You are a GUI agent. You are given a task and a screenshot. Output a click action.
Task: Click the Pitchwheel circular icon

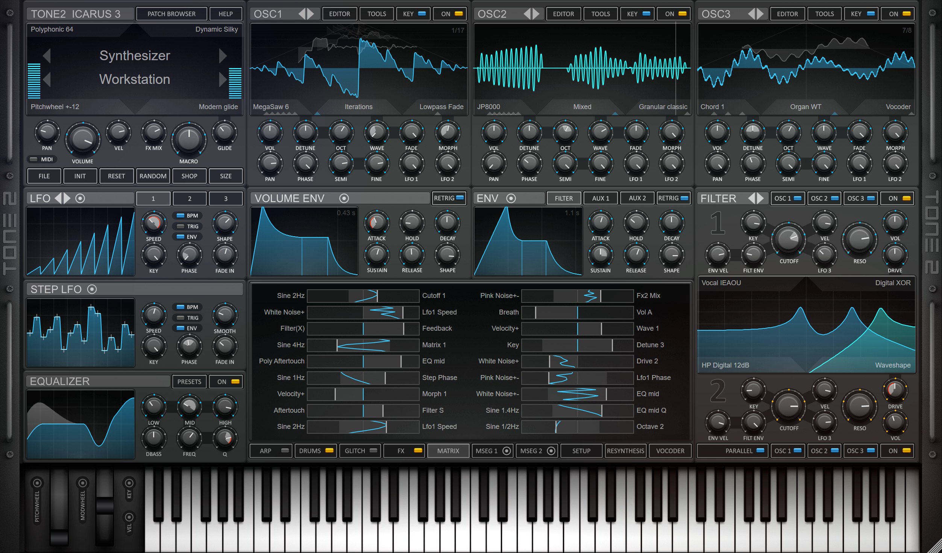37,483
